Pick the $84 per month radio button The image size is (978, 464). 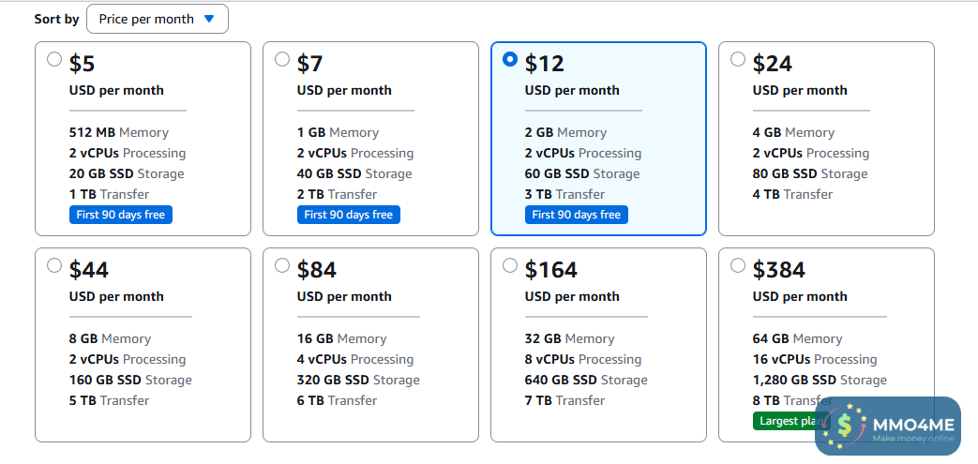[x=282, y=265]
